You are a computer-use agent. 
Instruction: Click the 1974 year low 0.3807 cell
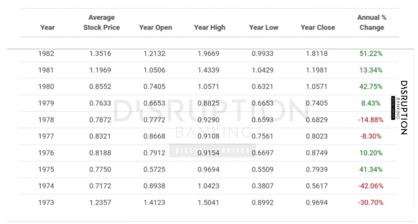pyautogui.click(x=263, y=186)
